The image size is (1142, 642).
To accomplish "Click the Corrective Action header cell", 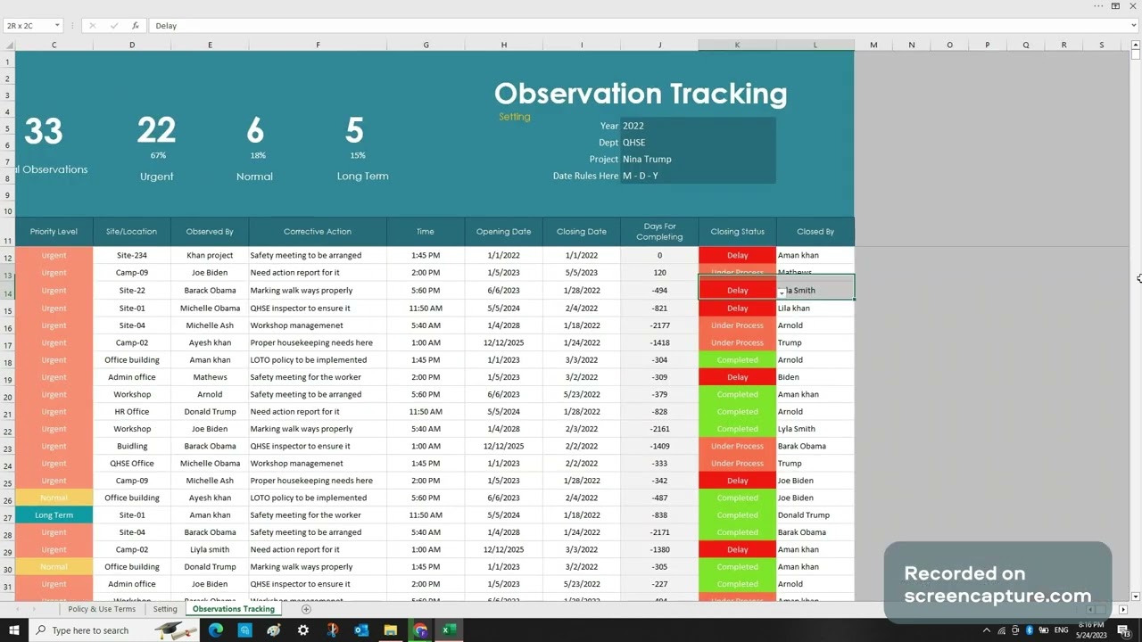I will click(x=318, y=232).
